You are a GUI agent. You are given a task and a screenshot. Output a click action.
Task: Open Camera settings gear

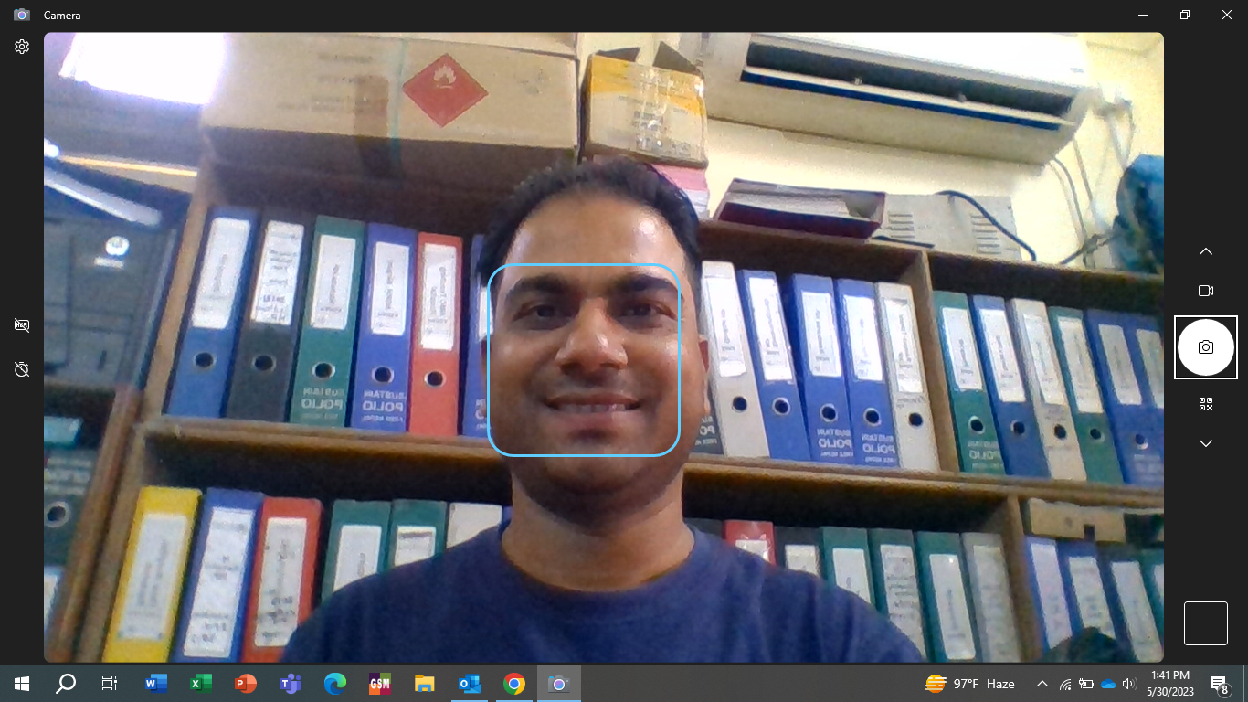click(x=22, y=47)
